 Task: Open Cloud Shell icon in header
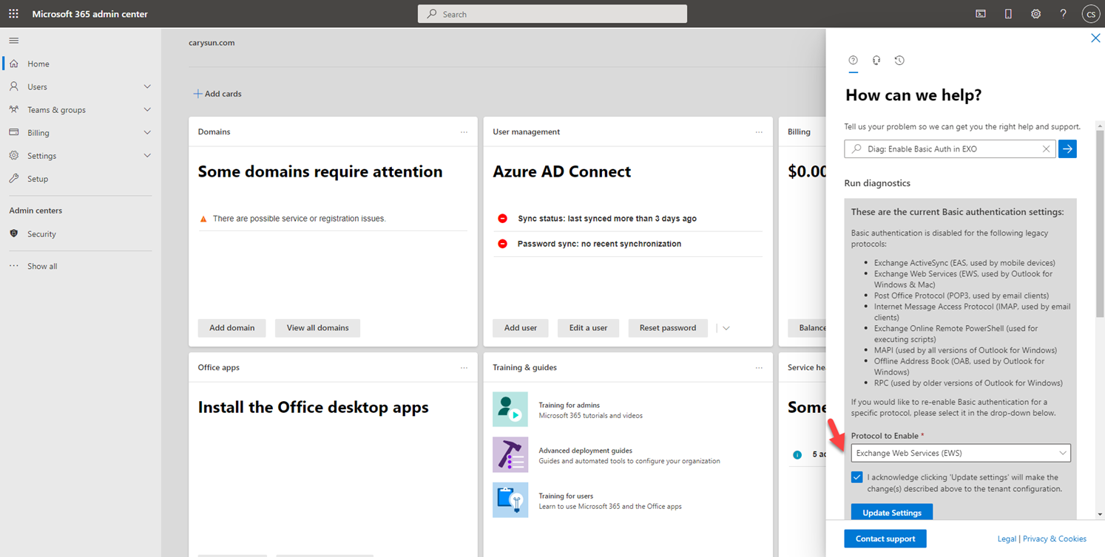[980, 14]
